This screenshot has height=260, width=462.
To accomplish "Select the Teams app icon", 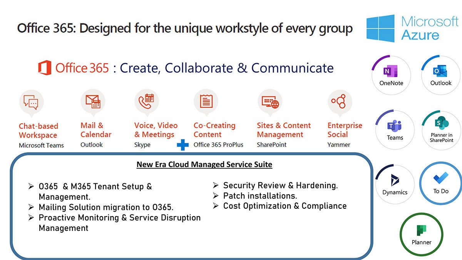I will coord(394,126).
